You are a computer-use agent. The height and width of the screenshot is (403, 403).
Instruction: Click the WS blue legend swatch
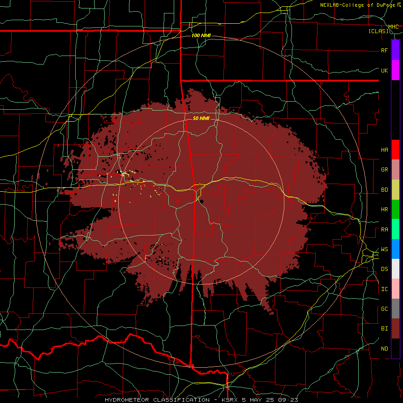[x=395, y=249]
